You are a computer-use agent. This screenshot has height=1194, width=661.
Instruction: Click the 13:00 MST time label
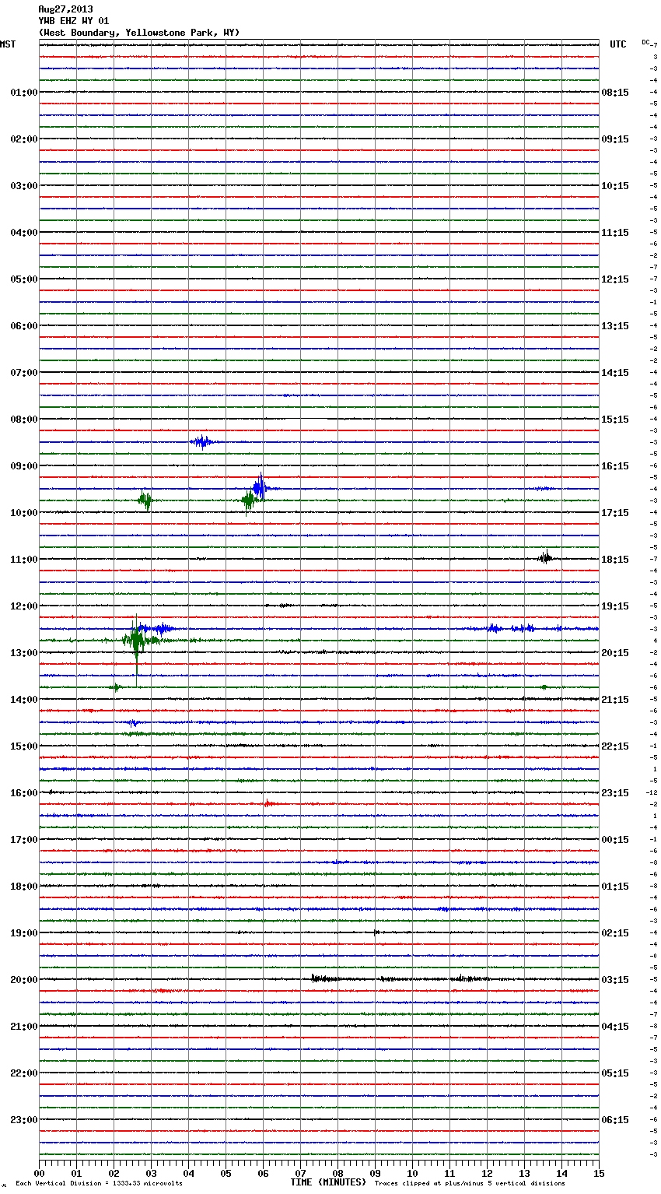(x=24, y=653)
